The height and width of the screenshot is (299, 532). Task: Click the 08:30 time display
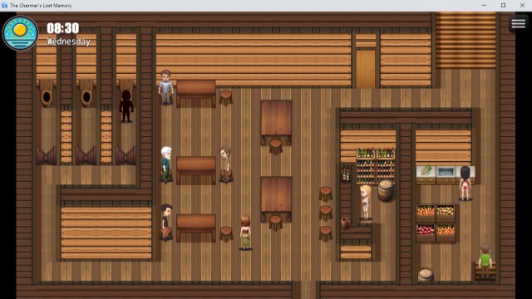click(x=63, y=28)
